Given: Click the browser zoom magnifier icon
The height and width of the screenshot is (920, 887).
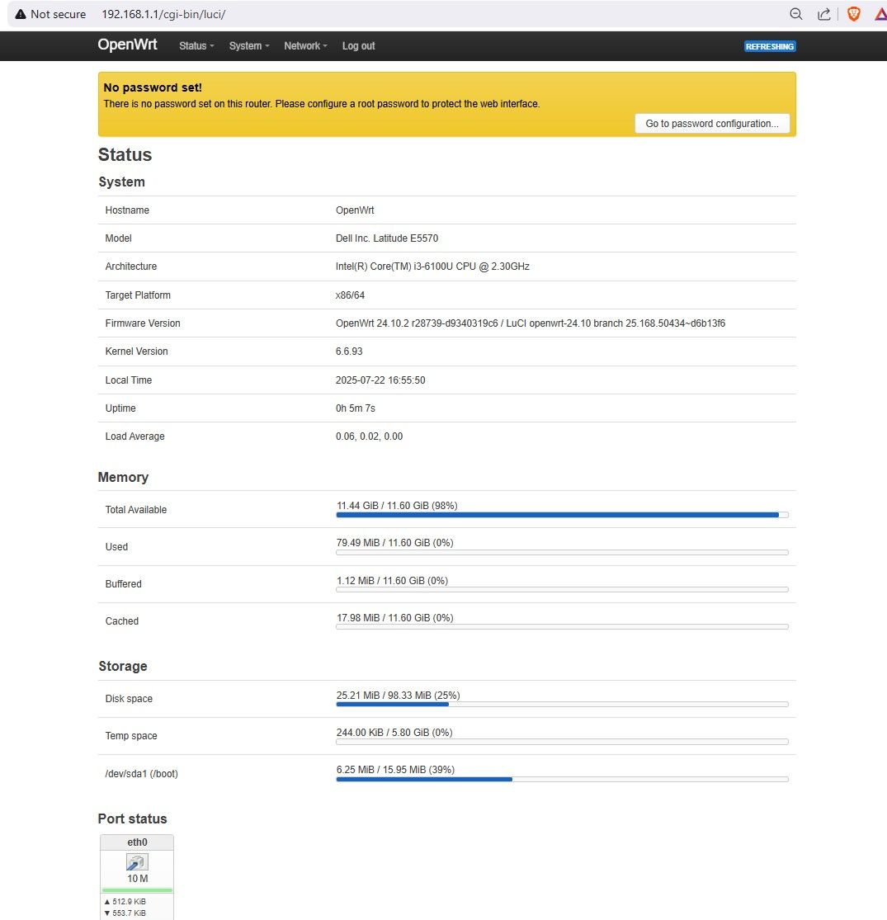Looking at the screenshot, I should pos(795,14).
